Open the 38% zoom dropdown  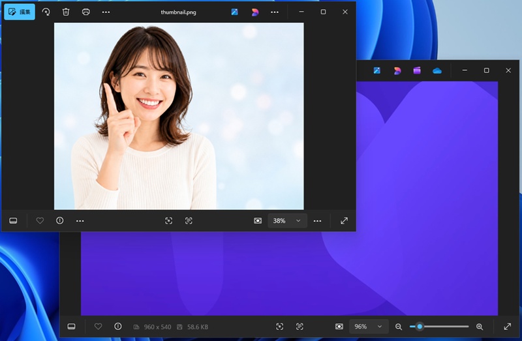pos(287,220)
